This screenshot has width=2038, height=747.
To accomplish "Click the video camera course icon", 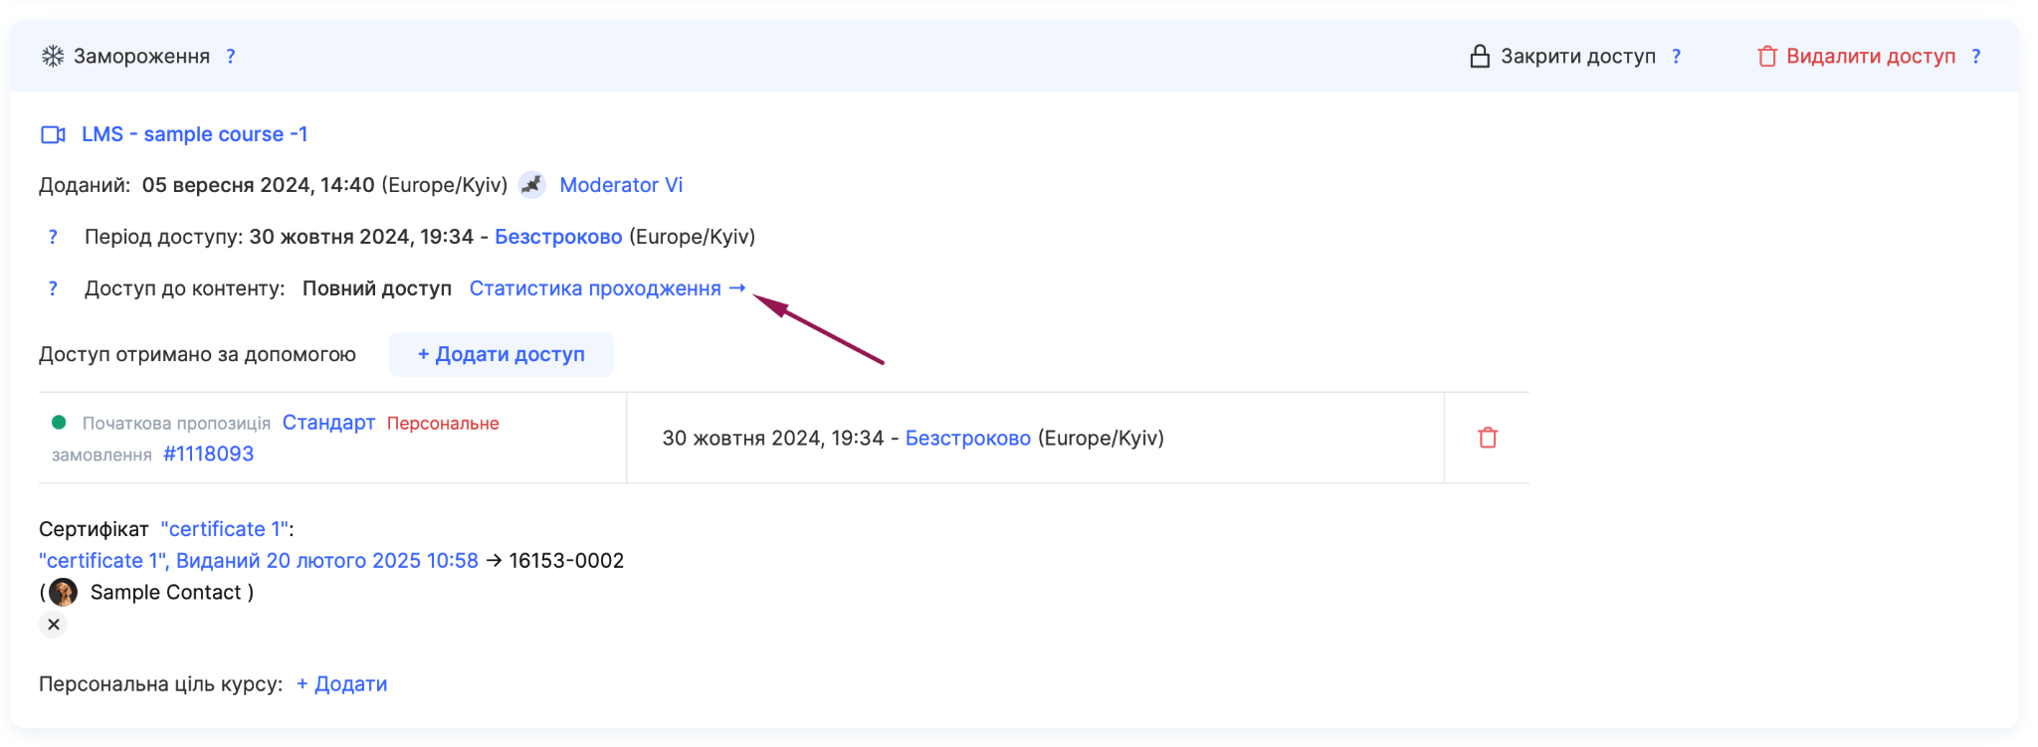I will click(53, 134).
